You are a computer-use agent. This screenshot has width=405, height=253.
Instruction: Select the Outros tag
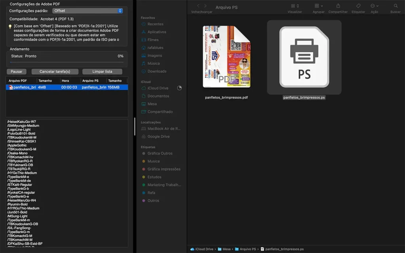click(x=153, y=200)
